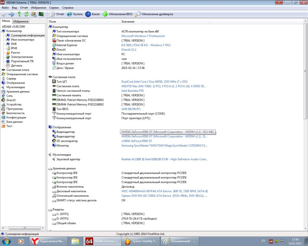The width and height of the screenshot is (308, 246).
Task: Open the Вид menu
Action: (x=14, y=8)
